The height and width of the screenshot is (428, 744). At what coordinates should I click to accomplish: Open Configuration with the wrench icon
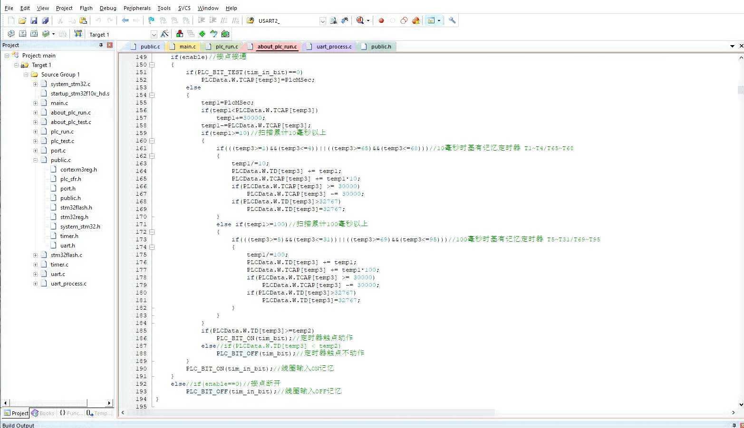click(x=452, y=20)
